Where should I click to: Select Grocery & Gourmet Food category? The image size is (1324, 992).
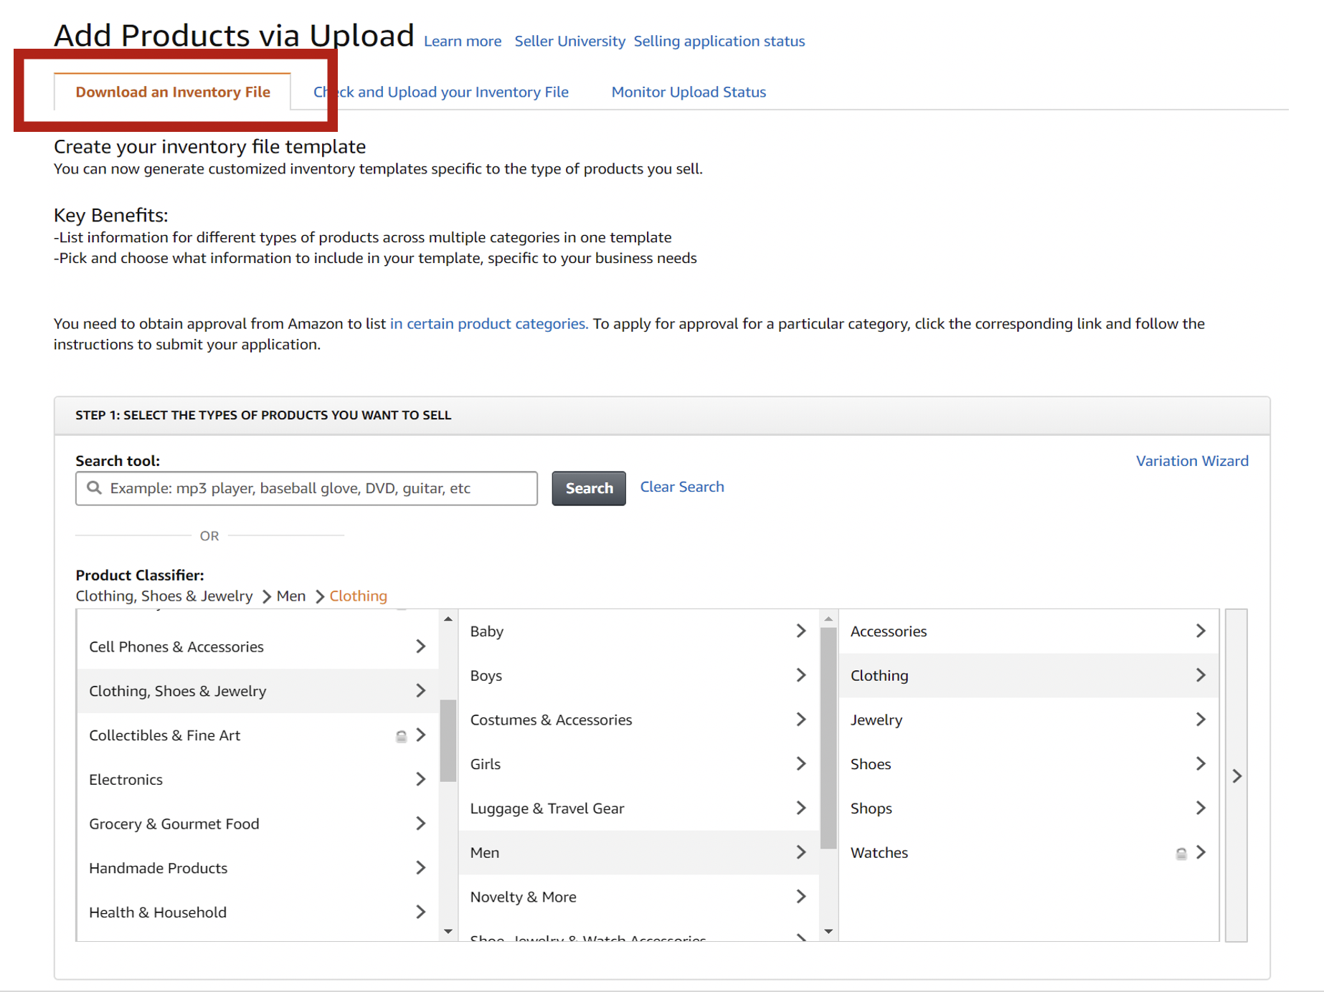(x=257, y=824)
